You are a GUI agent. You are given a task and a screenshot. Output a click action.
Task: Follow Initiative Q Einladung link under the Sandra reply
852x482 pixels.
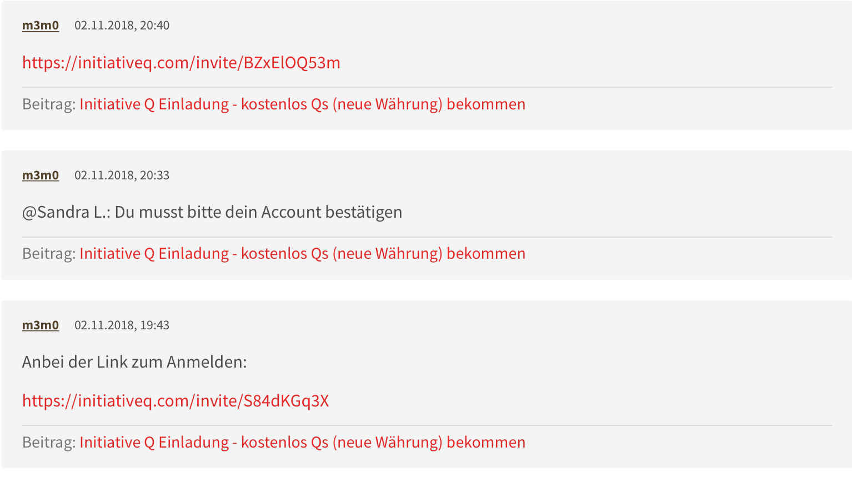pyautogui.click(x=302, y=254)
